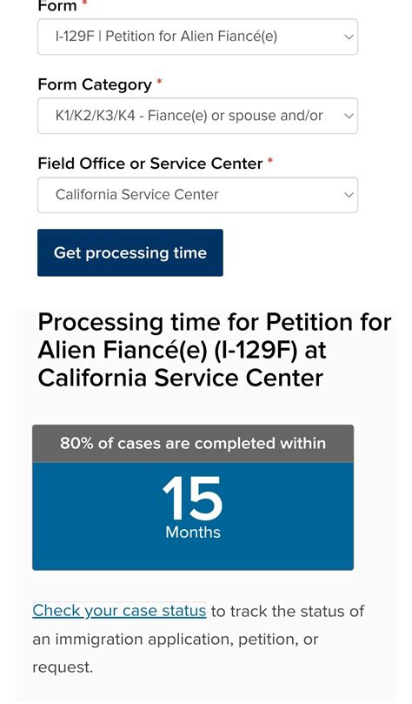Viewport: 412px width, 704px height.
Task: Click the chevron arrow beside California Service Center
Action: pos(349,195)
